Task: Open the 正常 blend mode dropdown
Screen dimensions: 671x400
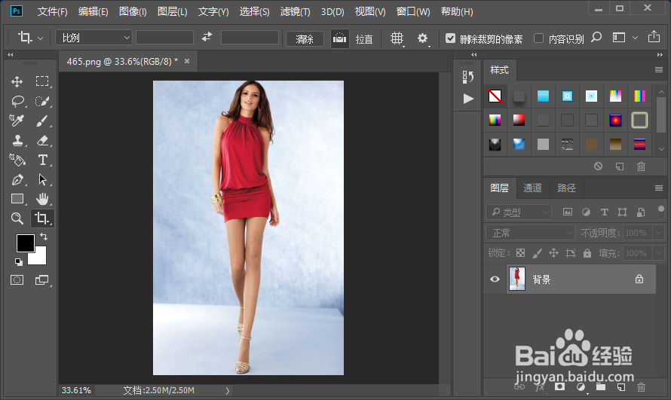Action: point(529,233)
